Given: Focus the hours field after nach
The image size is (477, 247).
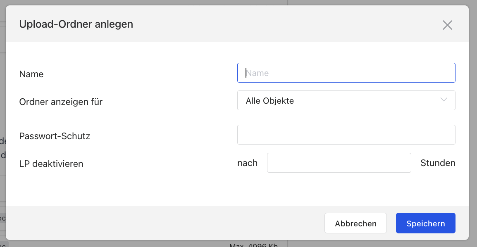Looking at the screenshot, I should (339, 163).
